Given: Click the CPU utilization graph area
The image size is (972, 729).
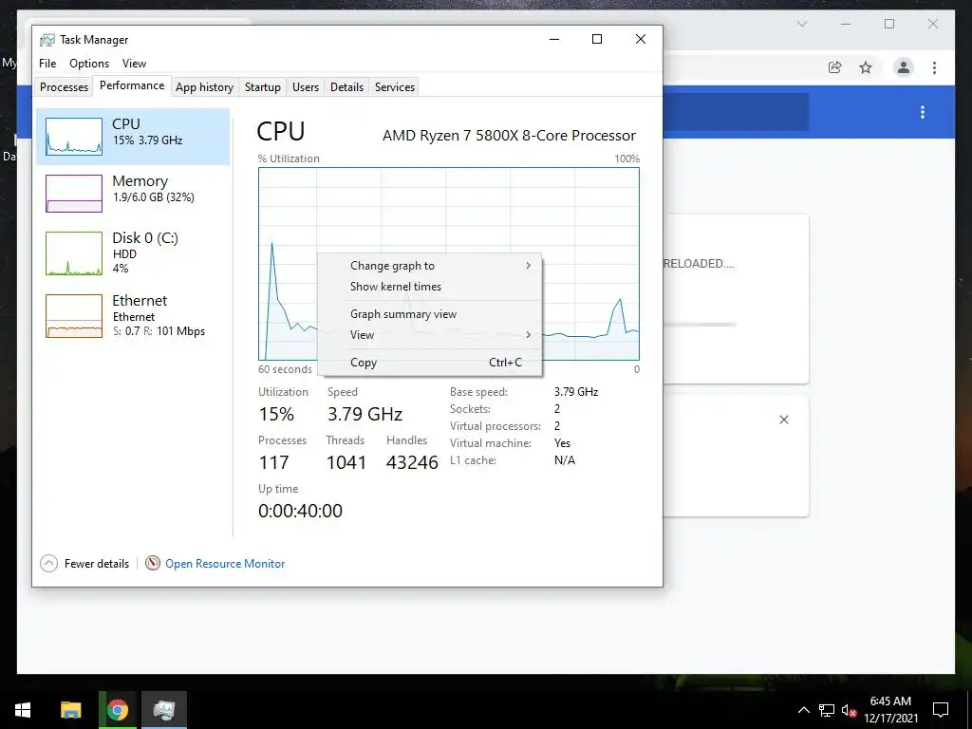Looking at the screenshot, I should coord(449,264).
